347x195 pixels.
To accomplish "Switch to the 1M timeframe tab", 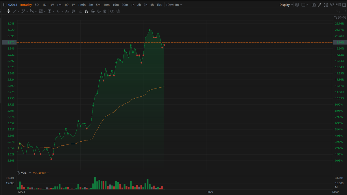I will (x=59, y=5).
